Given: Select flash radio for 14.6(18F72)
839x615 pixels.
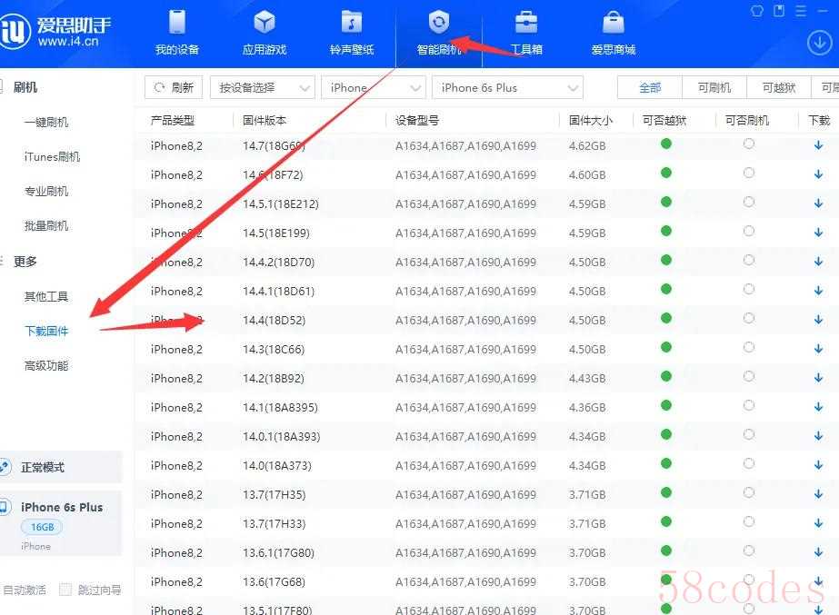Looking at the screenshot, I should [749, 173].
